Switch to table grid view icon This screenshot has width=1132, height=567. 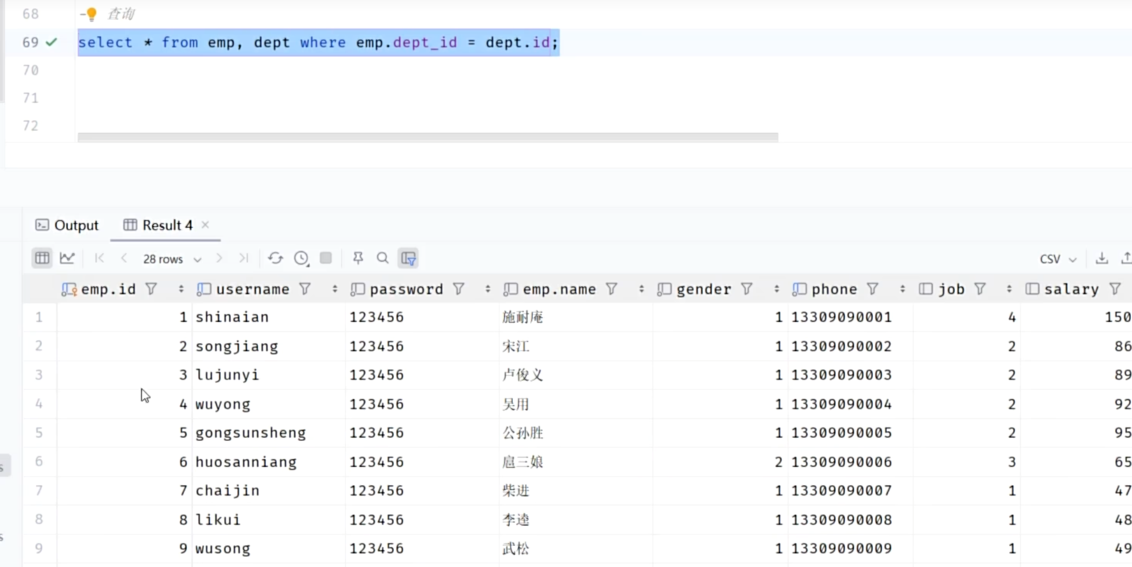pos(42,258)
